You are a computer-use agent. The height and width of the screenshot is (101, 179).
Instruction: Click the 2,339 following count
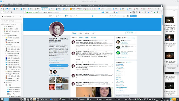(x=80, y=33)
